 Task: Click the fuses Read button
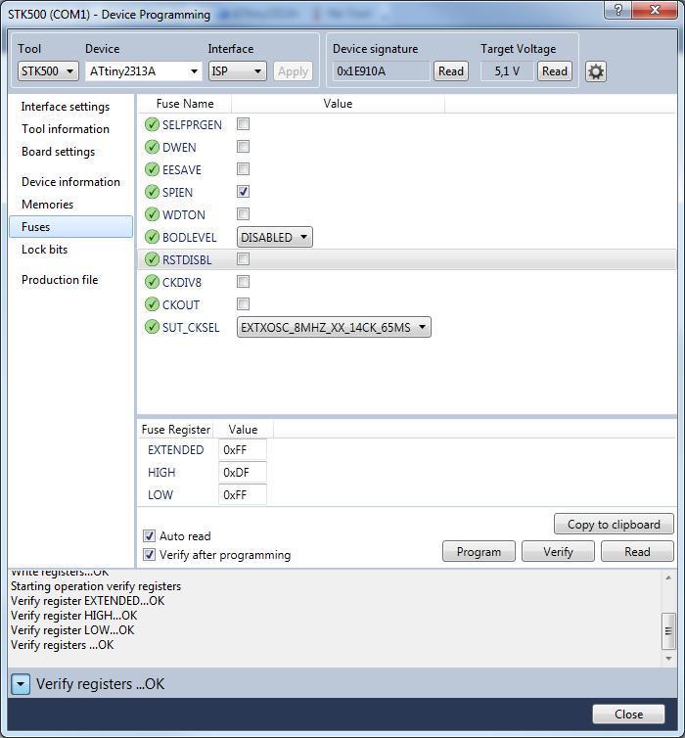[637, 552]
